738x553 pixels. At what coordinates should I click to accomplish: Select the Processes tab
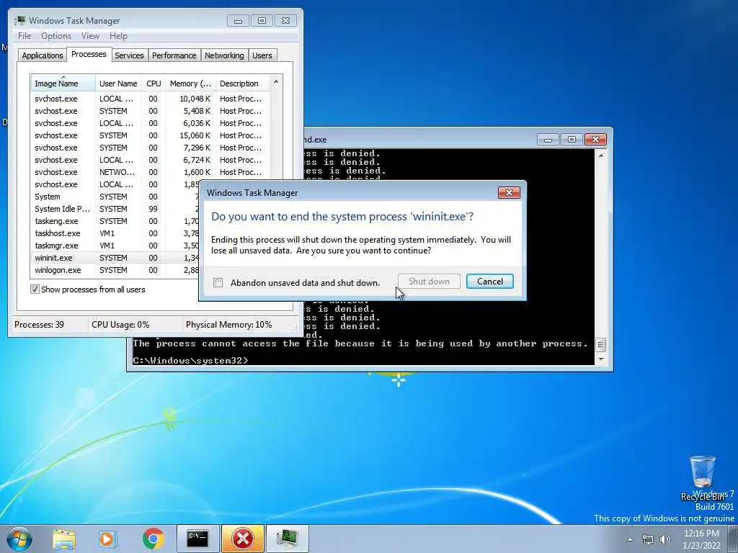[x=89, y=54]
